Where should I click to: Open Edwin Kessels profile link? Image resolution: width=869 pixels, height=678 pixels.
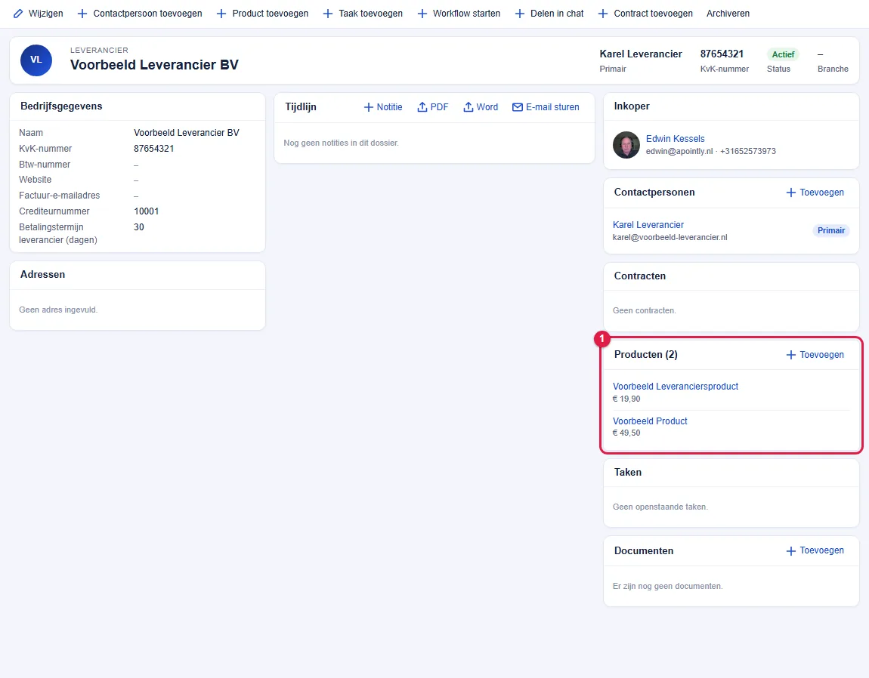(x=675, y=138)
